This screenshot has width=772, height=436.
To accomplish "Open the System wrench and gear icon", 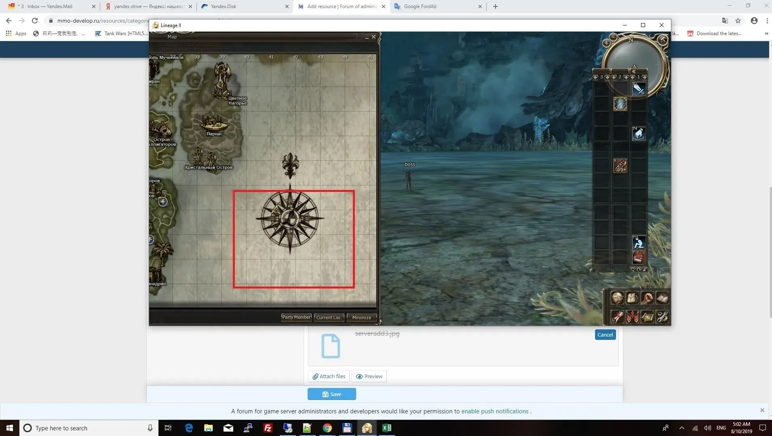I will point(662,317).
